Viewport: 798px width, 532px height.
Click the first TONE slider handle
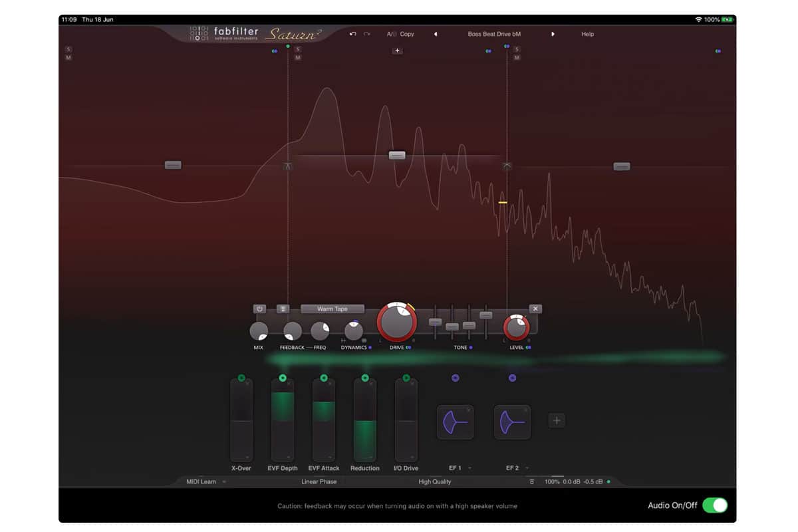(435, 322)
